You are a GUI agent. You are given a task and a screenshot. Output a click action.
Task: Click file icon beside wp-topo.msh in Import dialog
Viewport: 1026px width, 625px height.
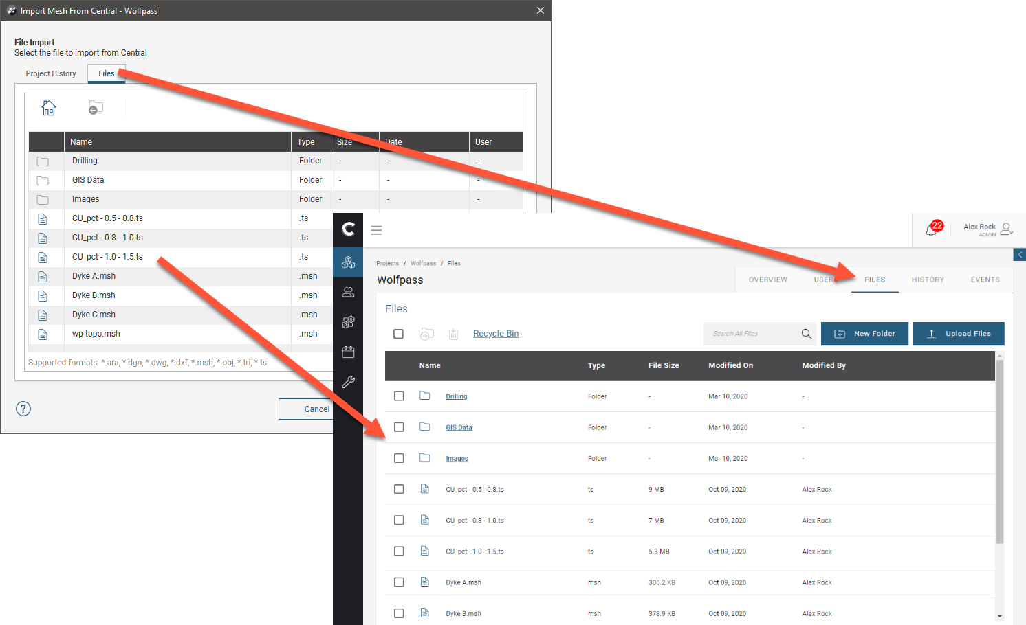(43, 334)
